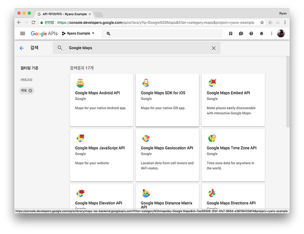Image resolution: width=304 pixels, height=234 pixels.
Task: Click the 필터링 기준 heading text
Action: (x=30, y=68)
